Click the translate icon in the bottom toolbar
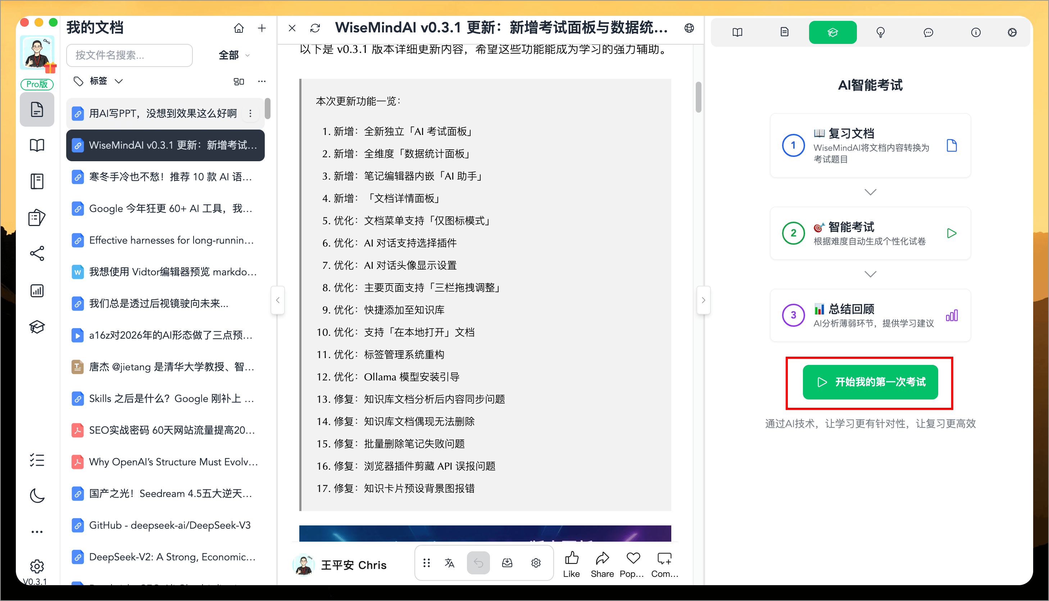Viewport: 1049px width, 601px height. (450, 562)
